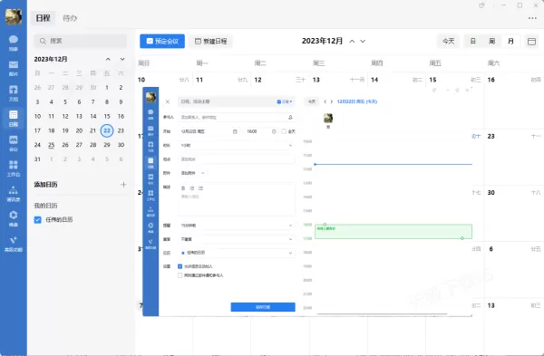Check the 全天 all-day checkbox

point(284,131)
